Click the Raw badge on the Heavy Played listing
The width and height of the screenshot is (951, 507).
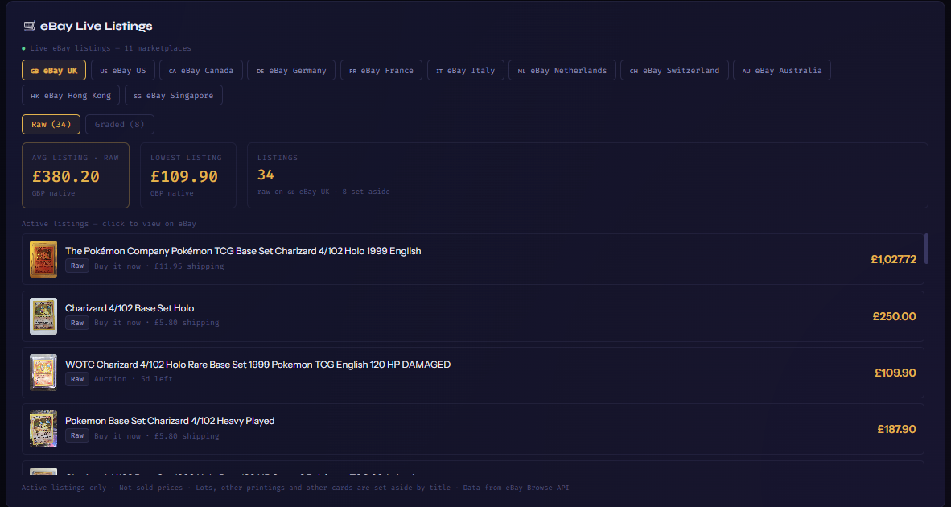77,435
